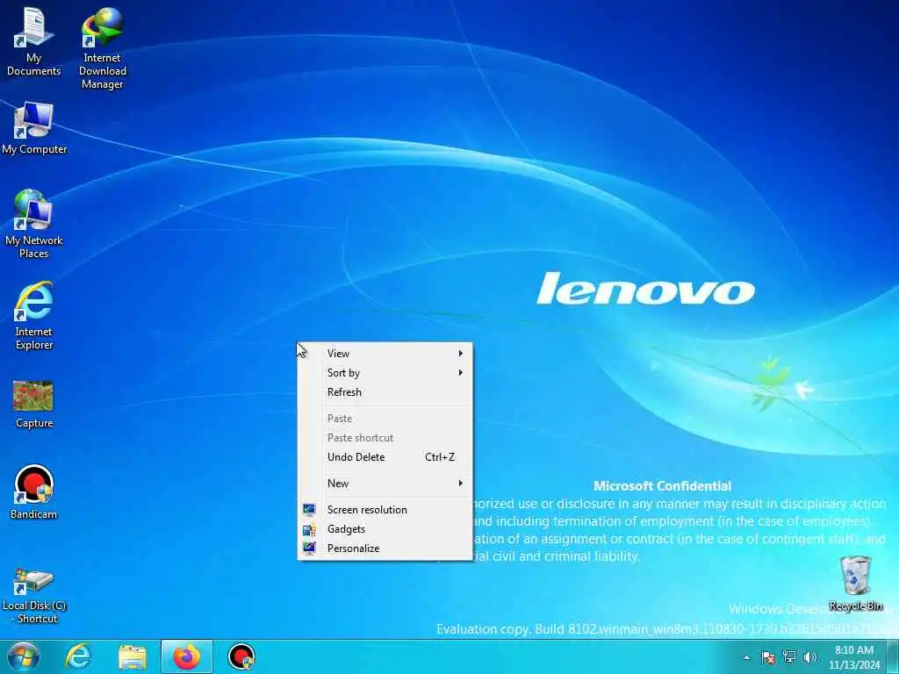The width and height of the screenshot is (899, 674).
Task: Click the New submenu arrow
Action: click(460, 484)
